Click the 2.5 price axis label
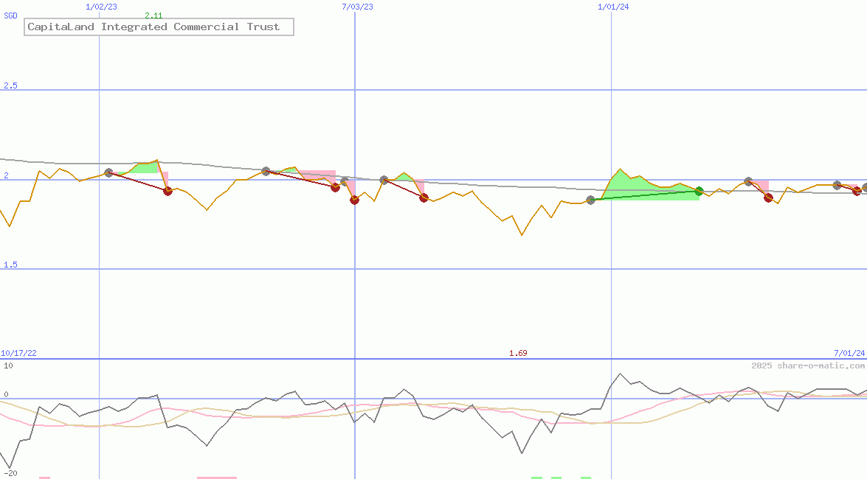The height and width of the screenshot is (479, 867). (x=10, y=86)
